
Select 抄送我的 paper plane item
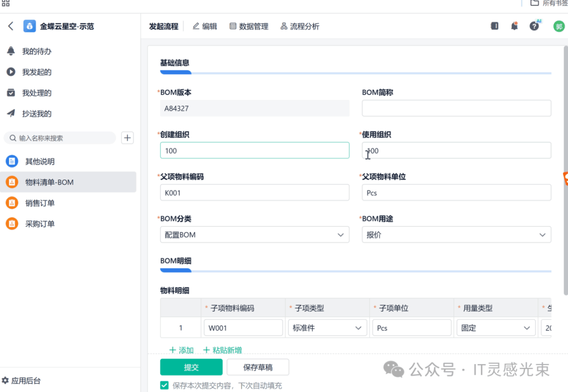point(36,114)
